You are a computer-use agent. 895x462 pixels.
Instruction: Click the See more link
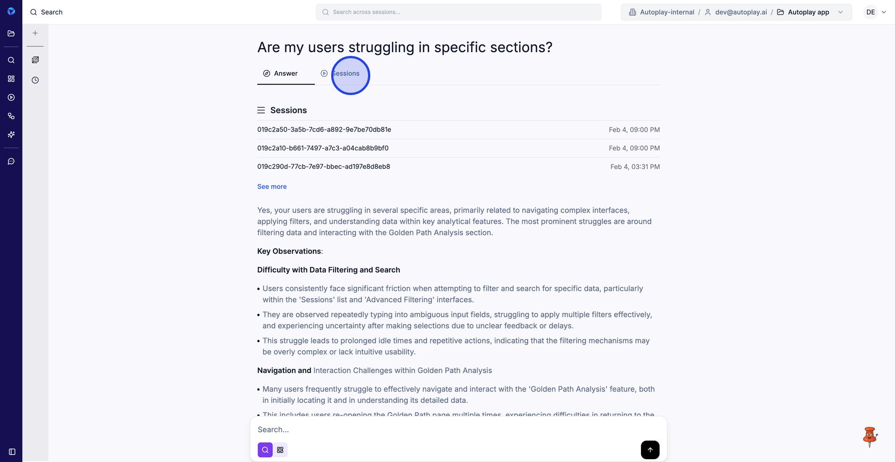(x=272, y=187)
